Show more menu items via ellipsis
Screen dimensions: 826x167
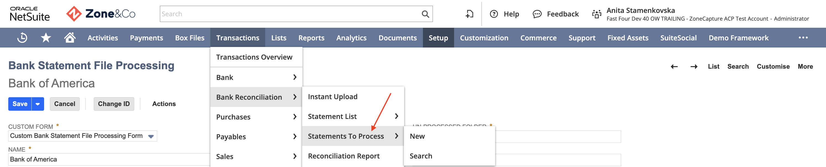click(803, 38)
